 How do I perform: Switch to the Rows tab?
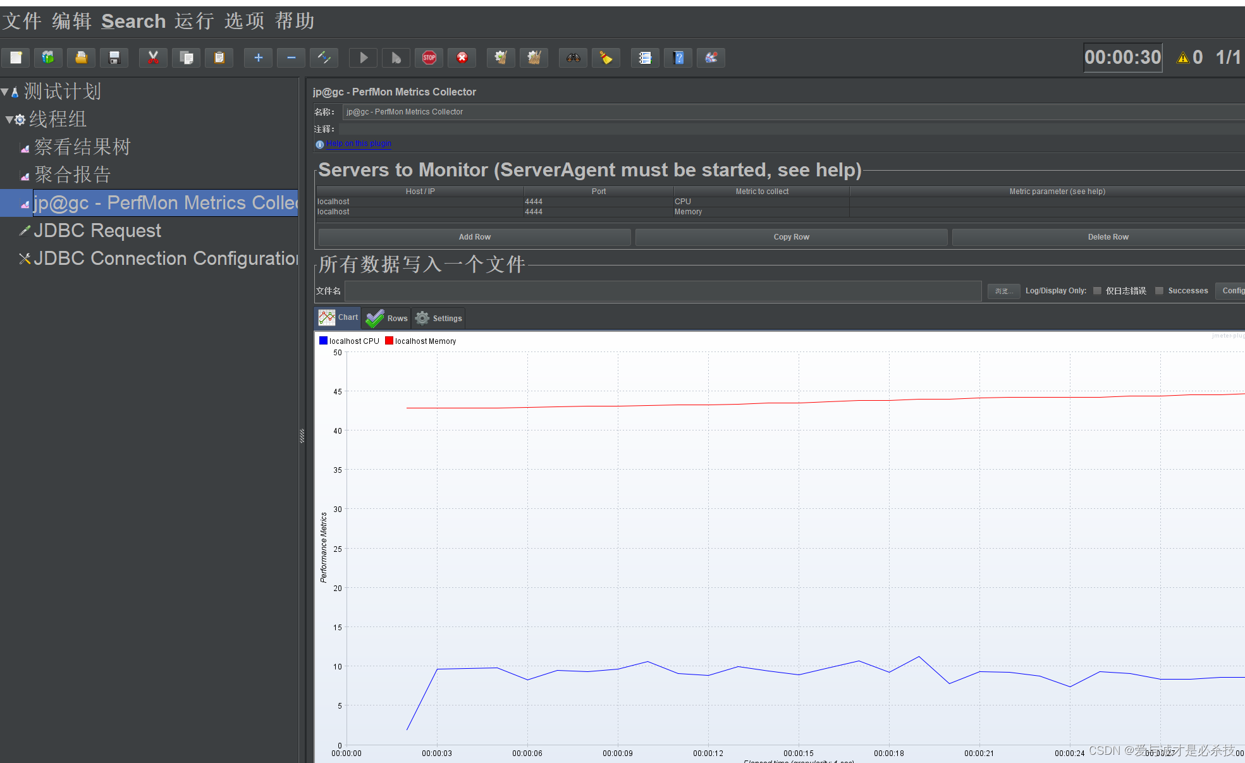pos(386,318)
